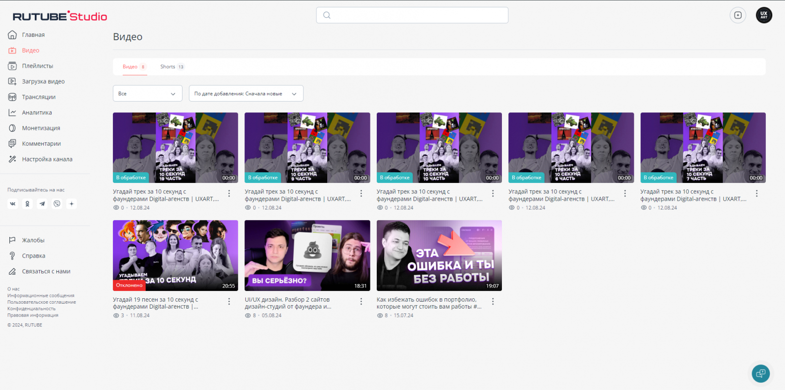This screenshot has width=785, height=390.
Task: Click the "Конфиденциальность" footer link
Action: coord(31,309)
